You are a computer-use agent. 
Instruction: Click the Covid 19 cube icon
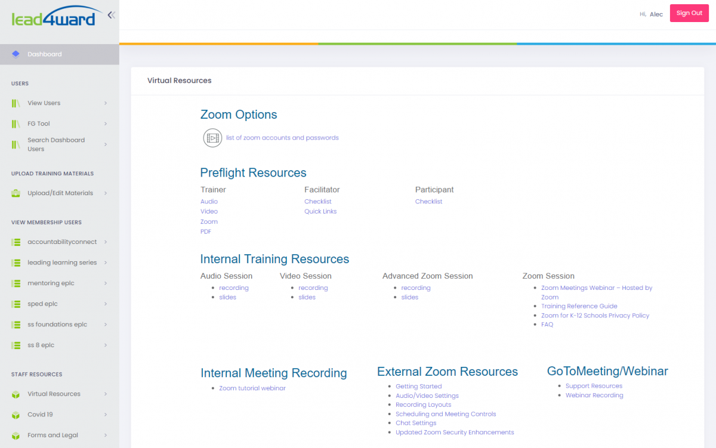(16, 415)
